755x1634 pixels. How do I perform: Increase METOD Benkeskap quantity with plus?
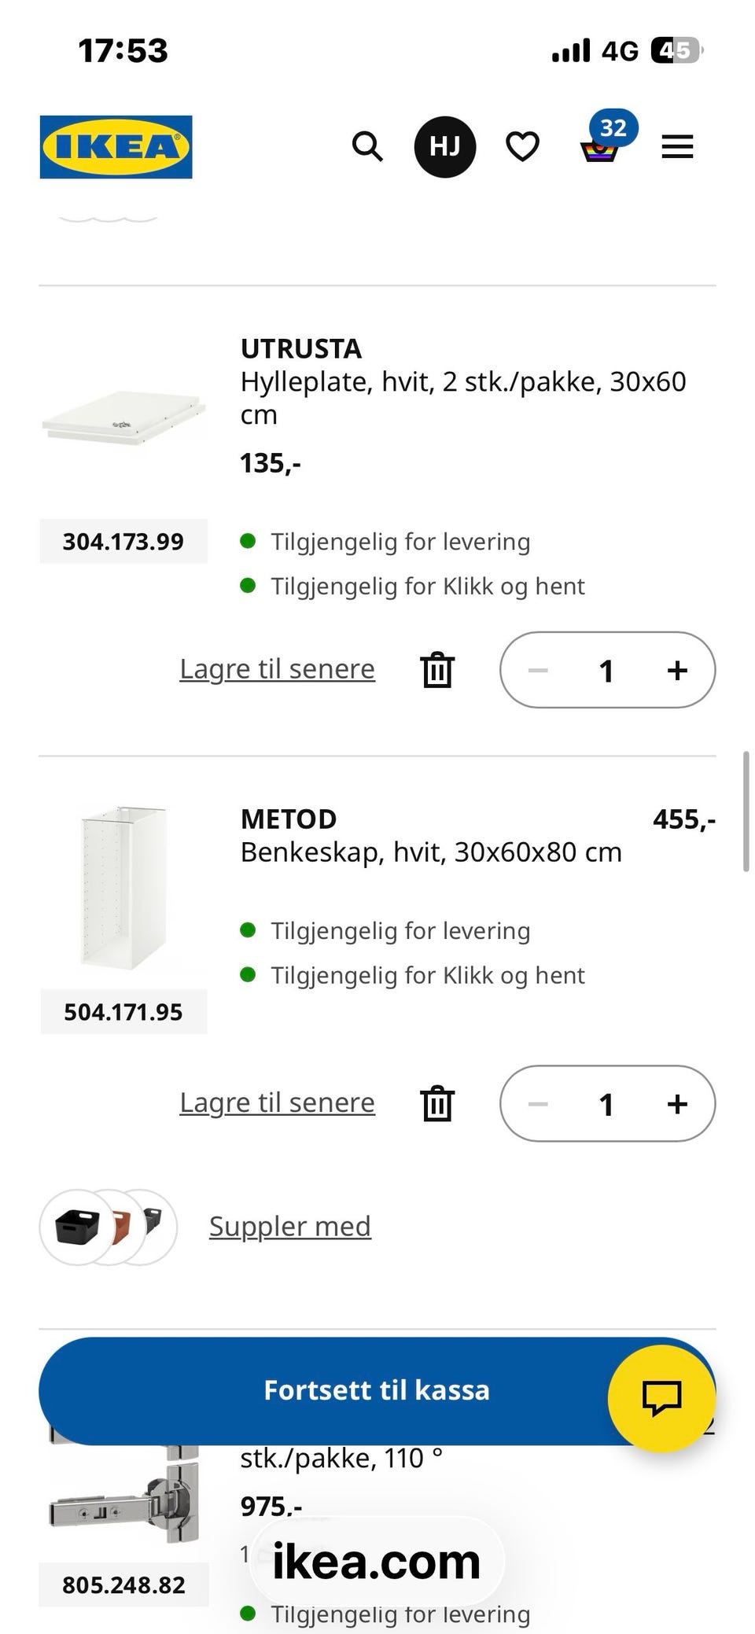(x=677, y=1103)
